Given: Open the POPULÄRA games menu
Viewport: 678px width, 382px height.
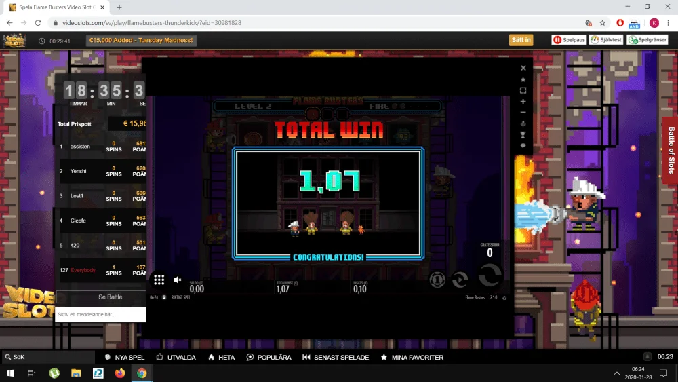Looking at the screenshot, I should point(268,358).
